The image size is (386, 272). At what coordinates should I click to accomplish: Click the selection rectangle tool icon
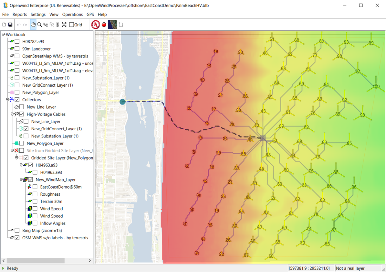(120, 25)
